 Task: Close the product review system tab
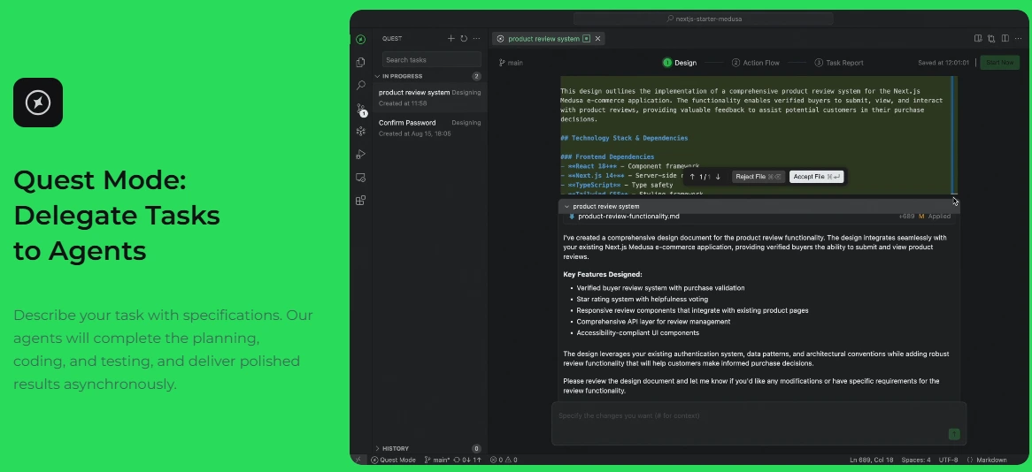click(597, 39)
